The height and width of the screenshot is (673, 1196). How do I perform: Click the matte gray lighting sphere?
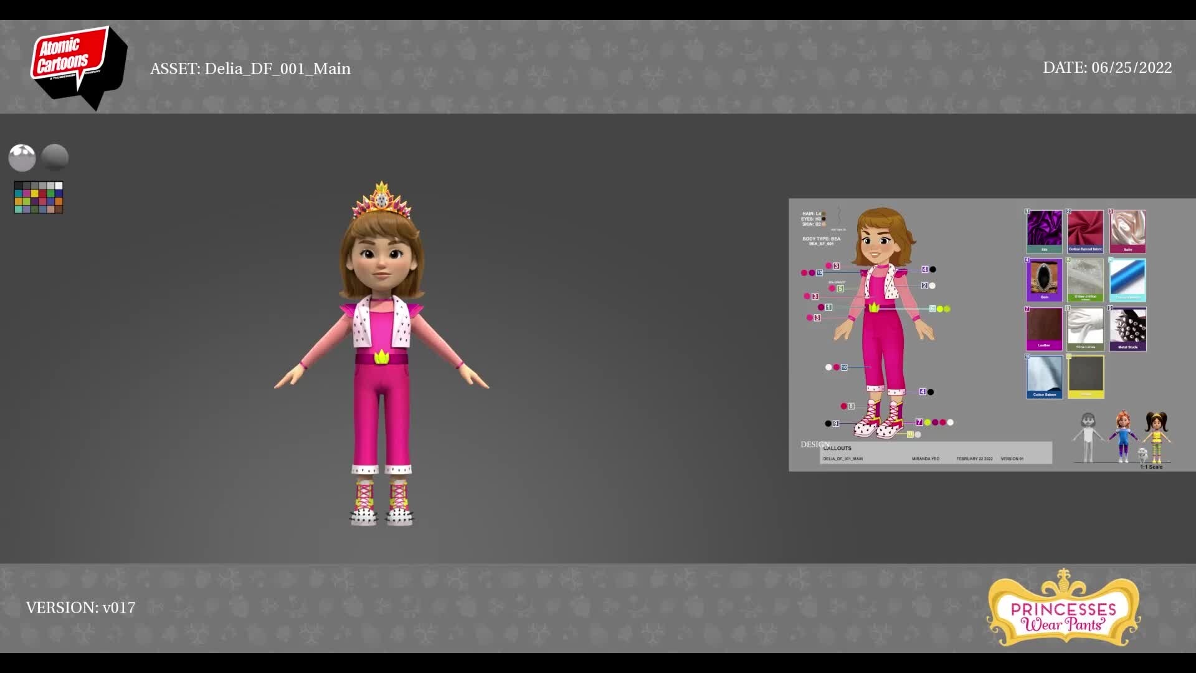(x=55, y=158)
